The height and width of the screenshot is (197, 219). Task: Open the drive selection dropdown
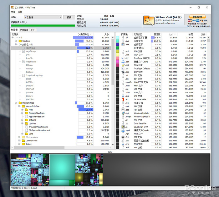tap(60, 17)
